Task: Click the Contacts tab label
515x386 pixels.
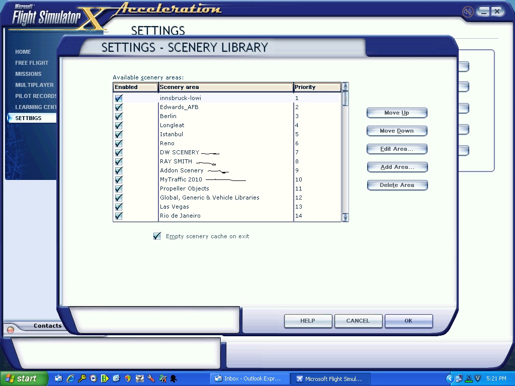Action: 48,326
